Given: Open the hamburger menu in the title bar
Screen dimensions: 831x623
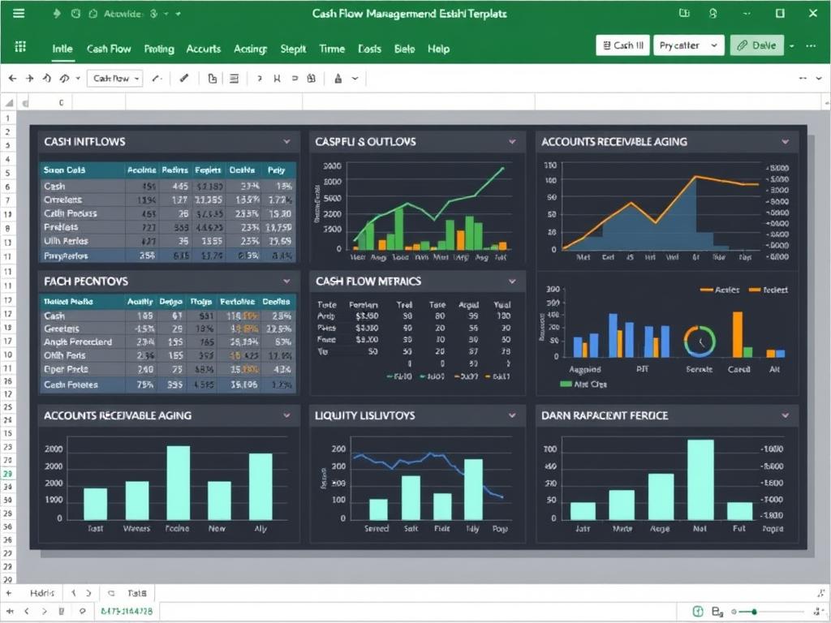Looking at the screenshot, I should [x=20, y=12].
